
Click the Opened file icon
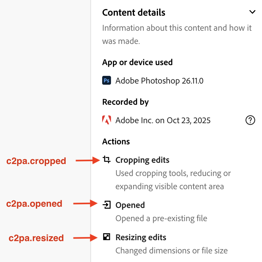point(106,205)
